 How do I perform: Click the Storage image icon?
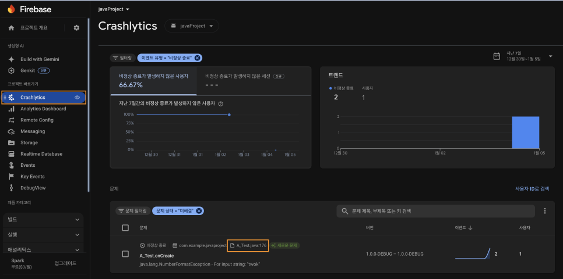click(12, 142)
